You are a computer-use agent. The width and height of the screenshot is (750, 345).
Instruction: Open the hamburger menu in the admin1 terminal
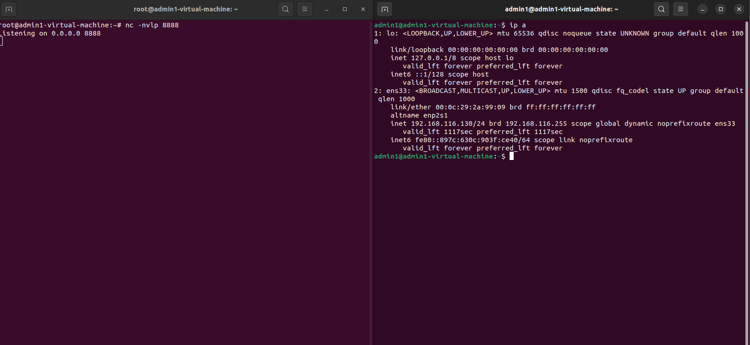click(x=681, y=9)
